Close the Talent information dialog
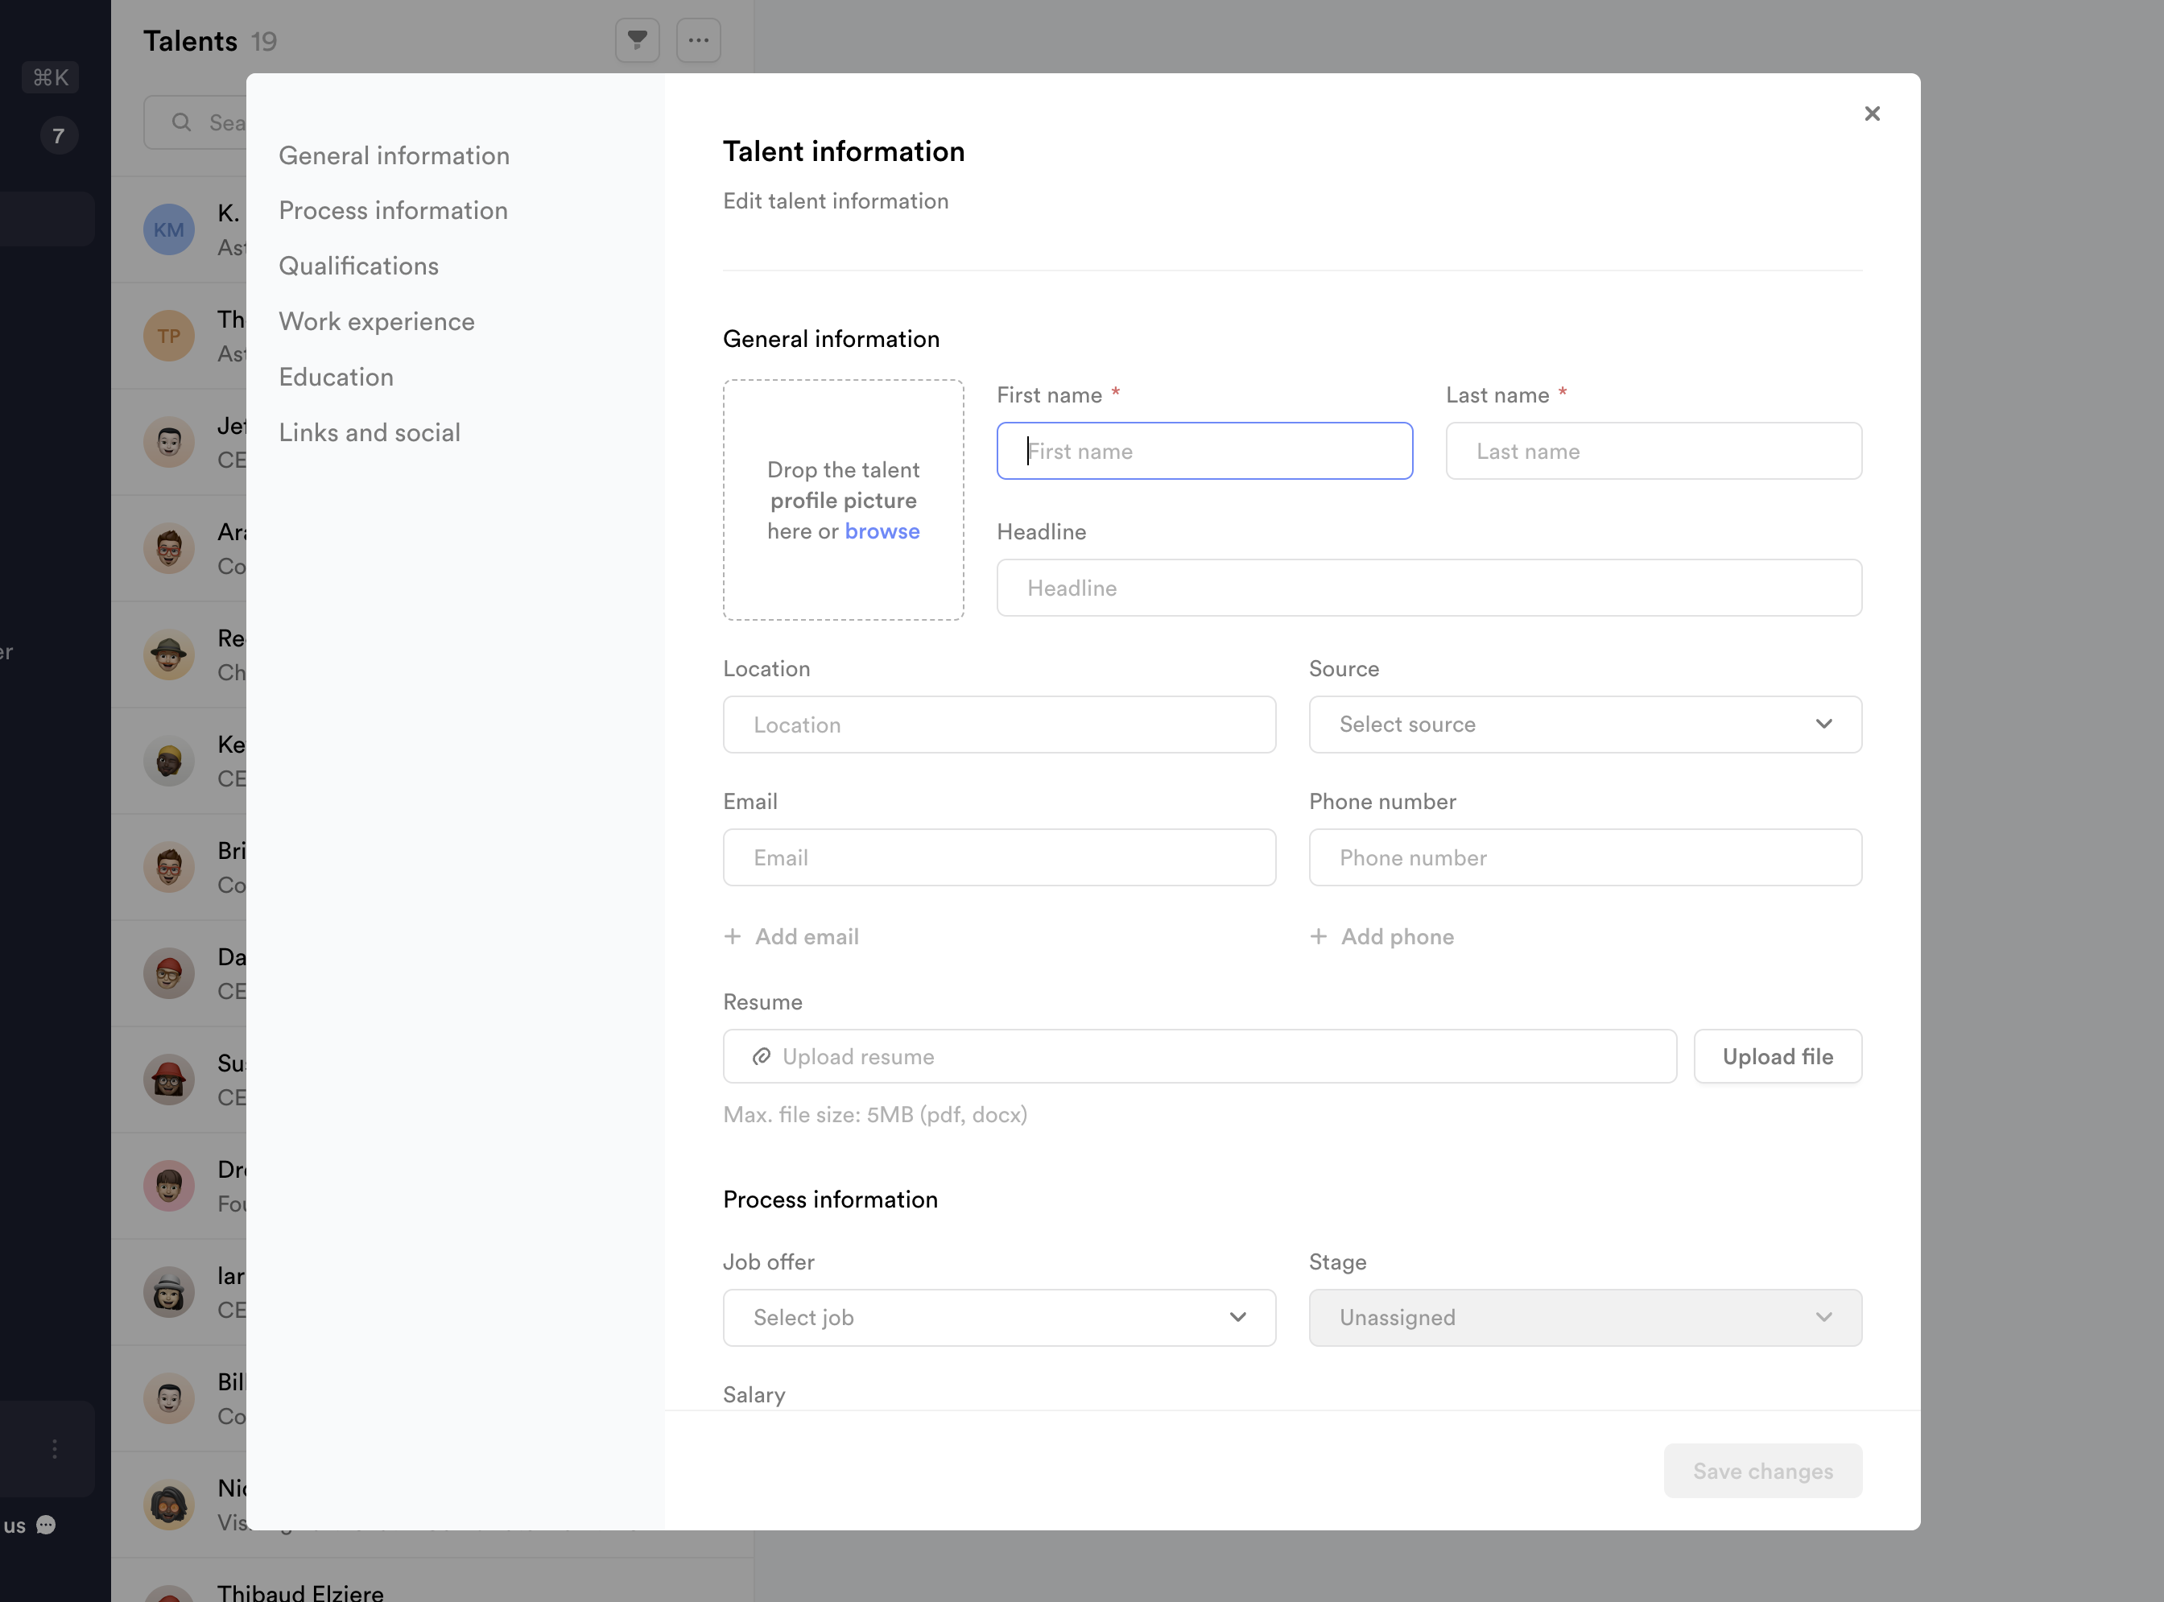 [1871, 114]
